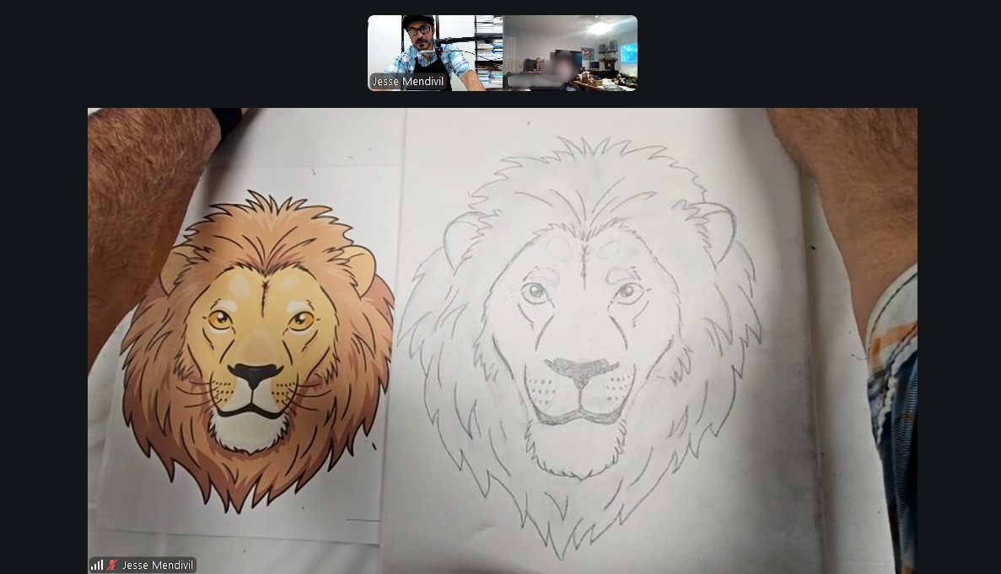The width and height of the screenshot is (1001, 574).
Task: Click the colored lion's black nose
Action: click(255, 373)
